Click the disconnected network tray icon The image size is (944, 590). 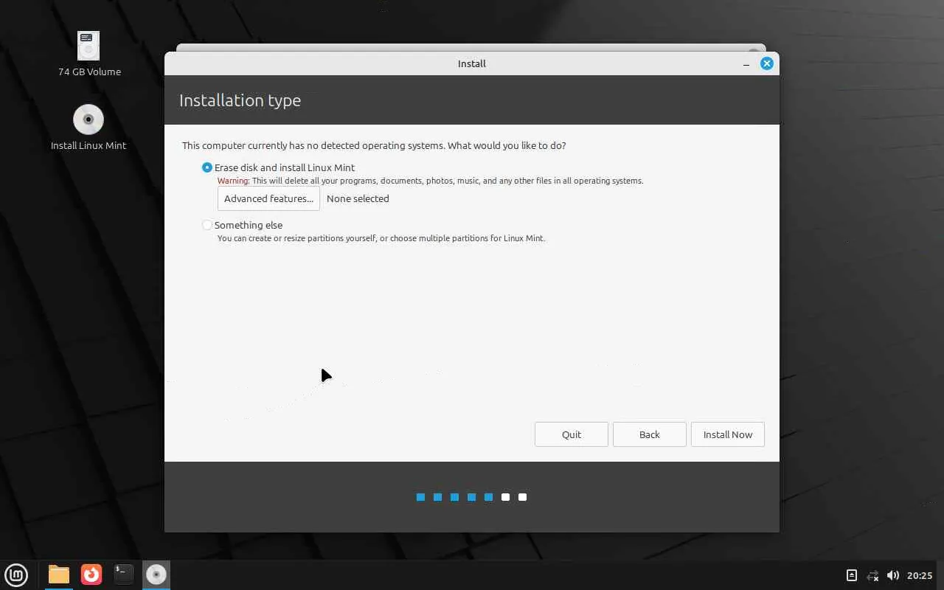click(x=872, y=575)
